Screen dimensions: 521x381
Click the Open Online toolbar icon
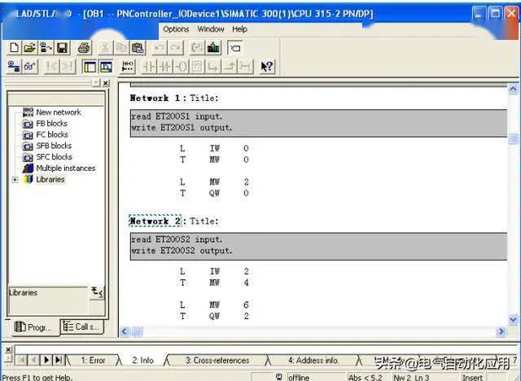[46, 48]
